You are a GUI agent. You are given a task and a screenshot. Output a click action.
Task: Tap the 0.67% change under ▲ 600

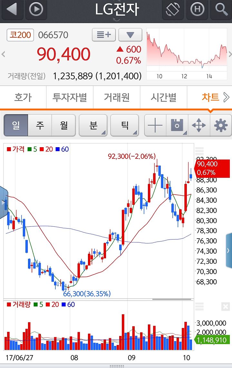pyautogui.click(x=129, y=61)
